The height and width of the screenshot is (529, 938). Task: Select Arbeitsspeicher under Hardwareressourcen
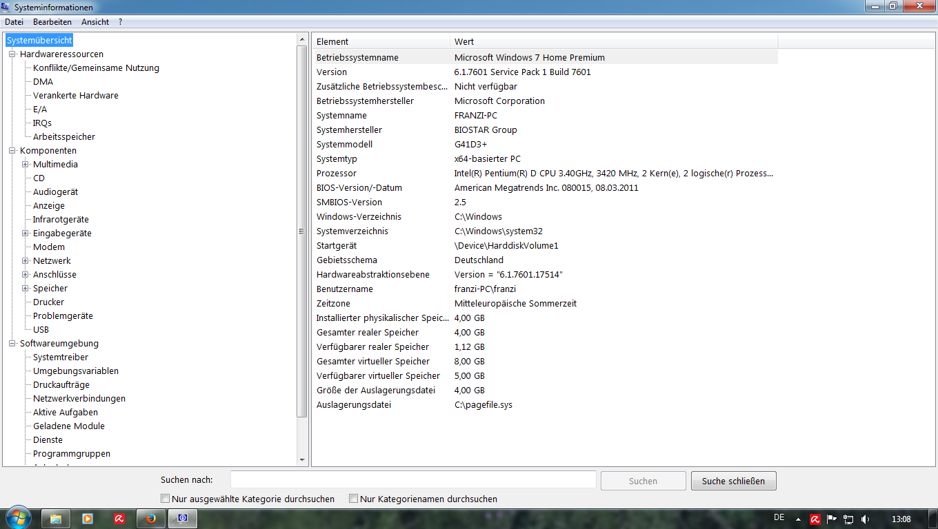(x=64, y=136)
